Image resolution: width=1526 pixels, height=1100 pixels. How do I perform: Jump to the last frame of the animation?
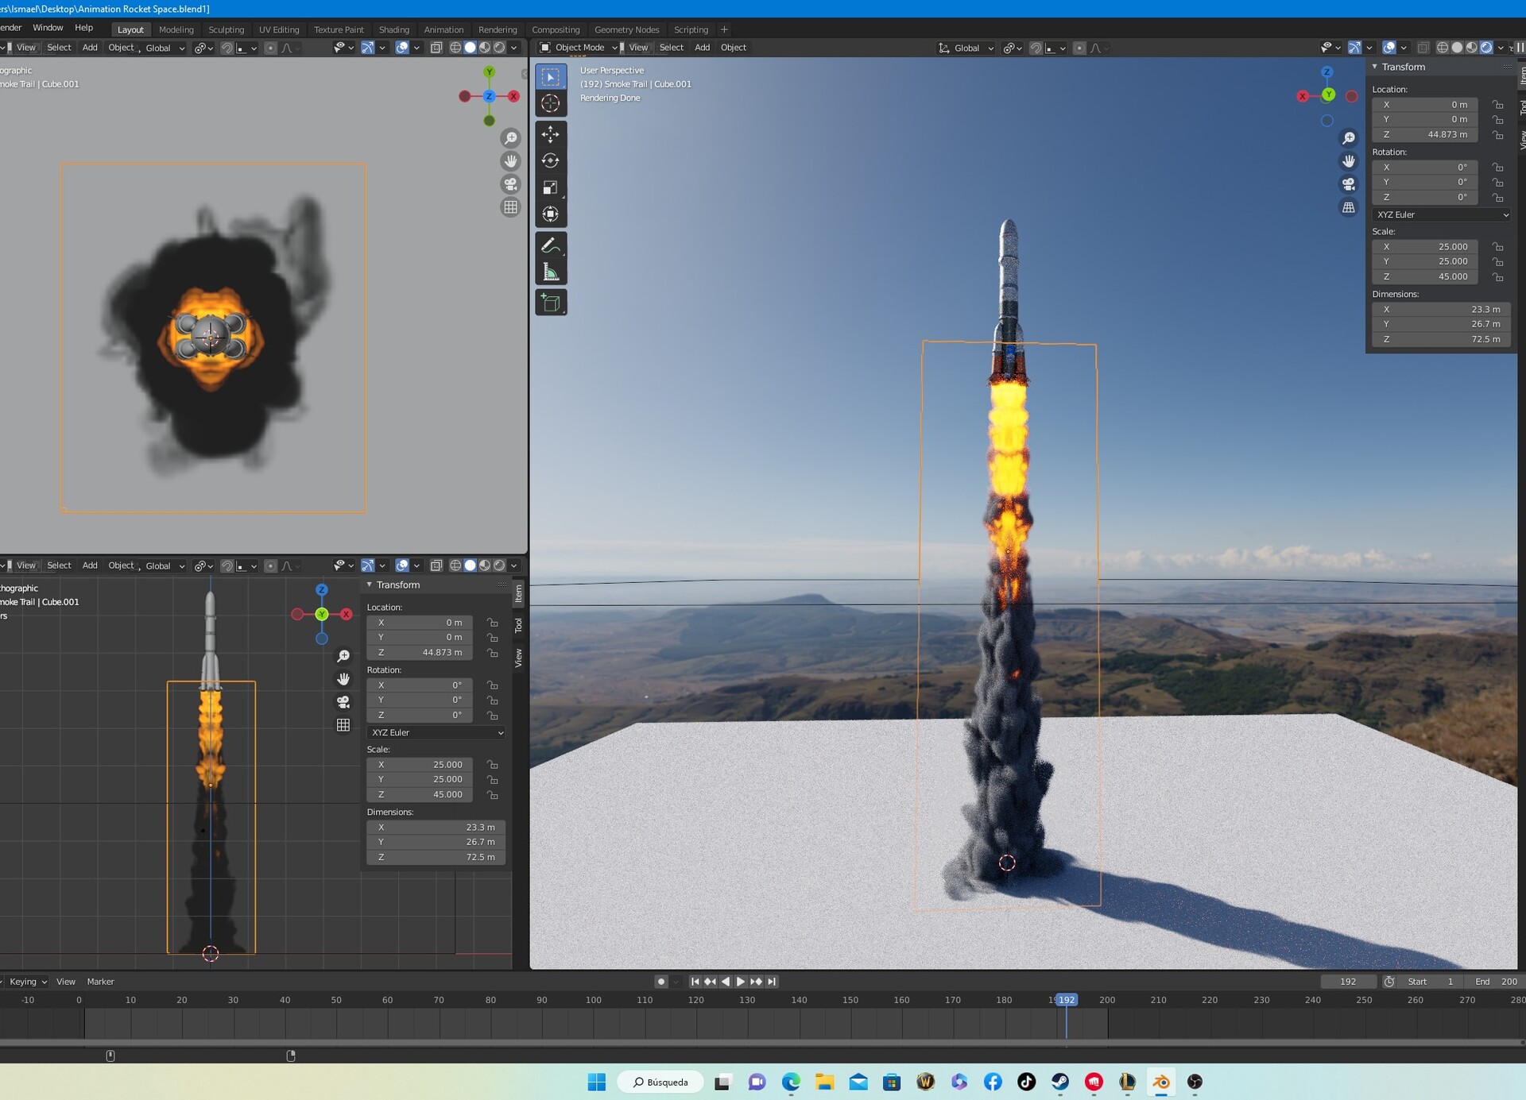tap(770, 982)
